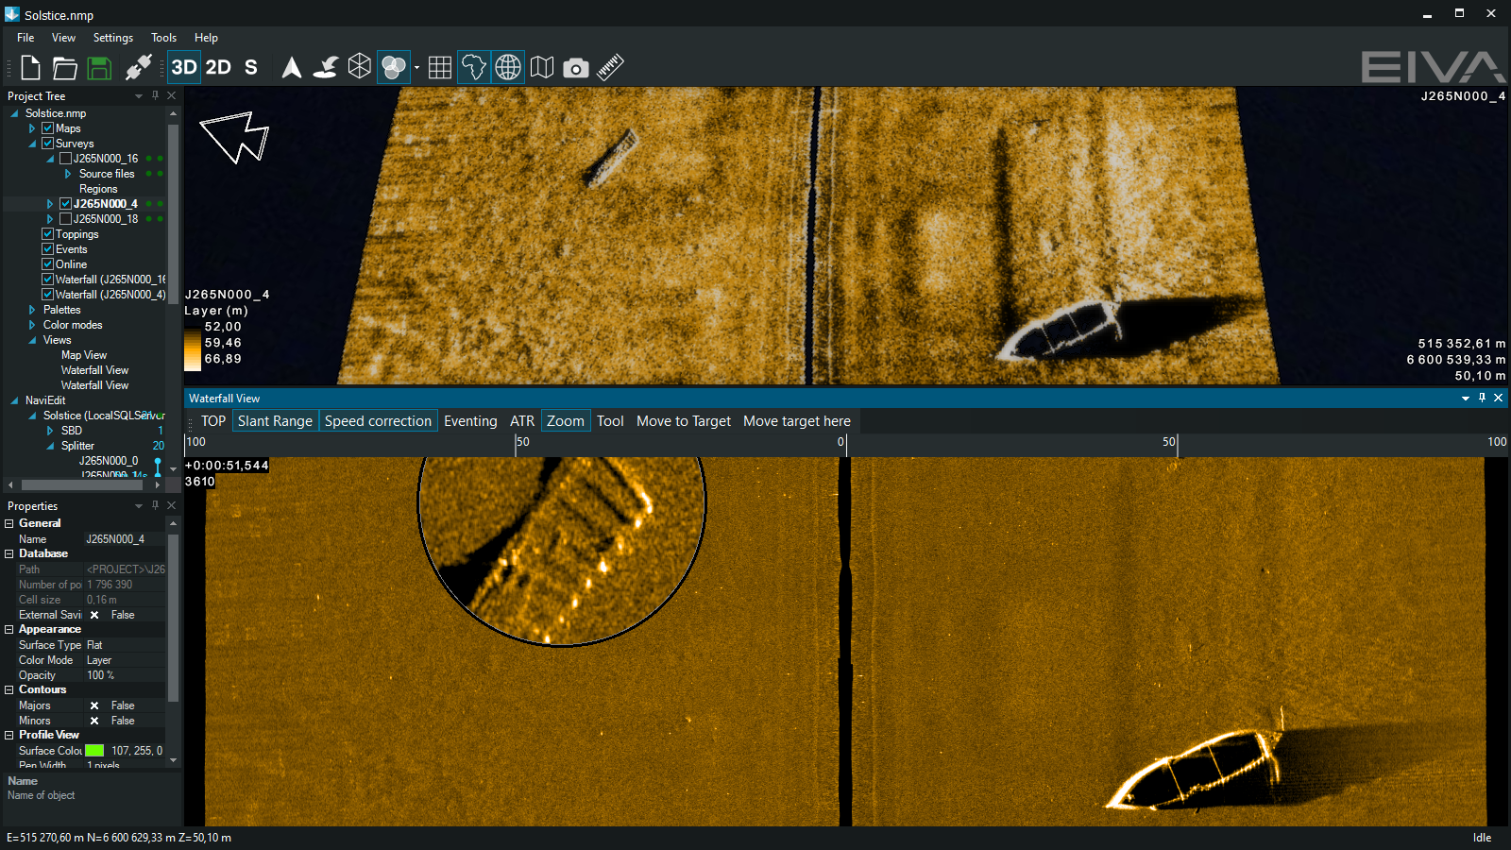Click the plug connection icon
Image resolution: width=1511 pixels, height=850 pixels.
tap(138, 67)
